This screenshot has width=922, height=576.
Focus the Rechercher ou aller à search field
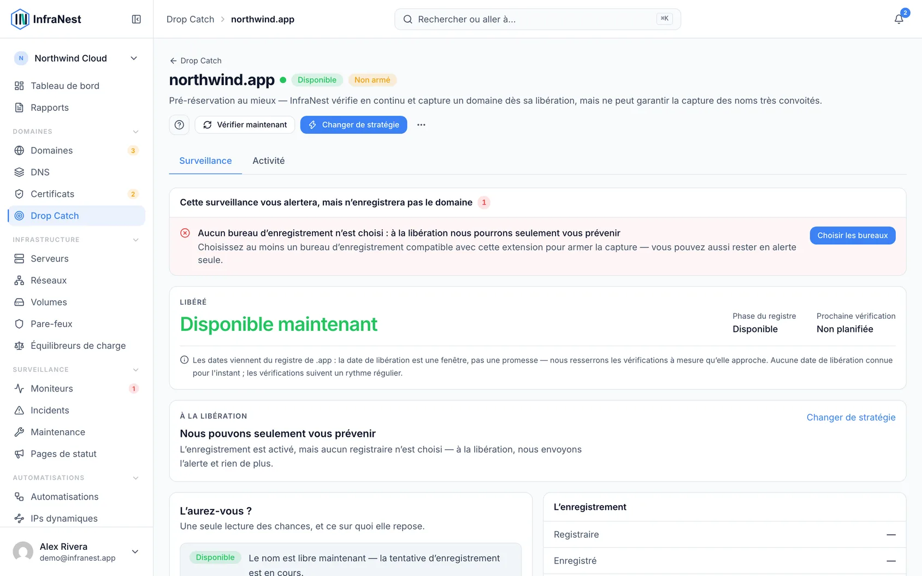pyautogui.click(x=537, y=19)
